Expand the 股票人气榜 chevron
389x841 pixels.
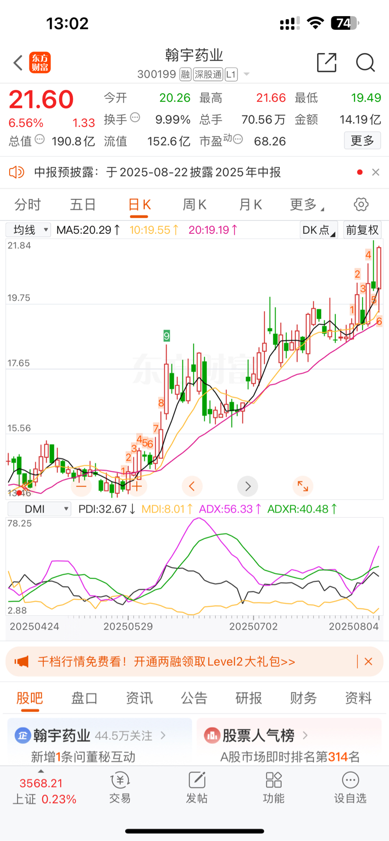[x=305, y=735]
